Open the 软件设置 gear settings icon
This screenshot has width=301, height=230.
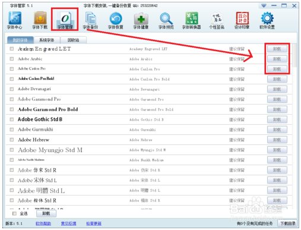267,20
